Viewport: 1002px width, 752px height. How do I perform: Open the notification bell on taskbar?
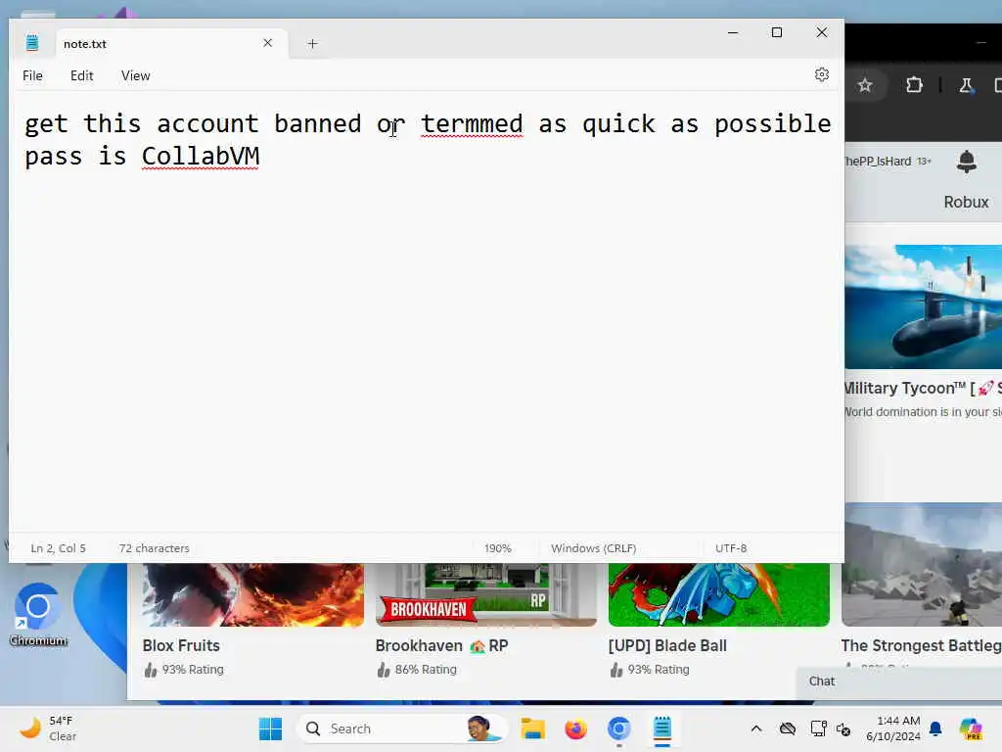(x=935, y=728)
